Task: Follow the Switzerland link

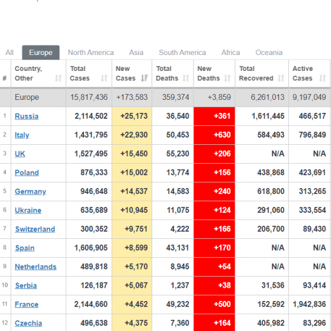Action: 35,229
